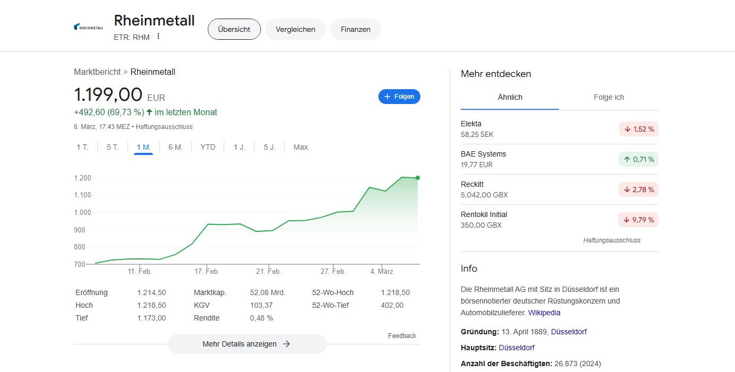The width and height of the screenshot is (735, 372).
Task: Click the Rentokil Initial 9,79 % badge
Action: 638,220
